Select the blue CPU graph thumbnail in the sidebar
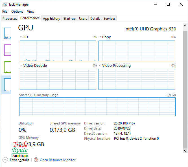The image size is (188, 167). (8, 33)
